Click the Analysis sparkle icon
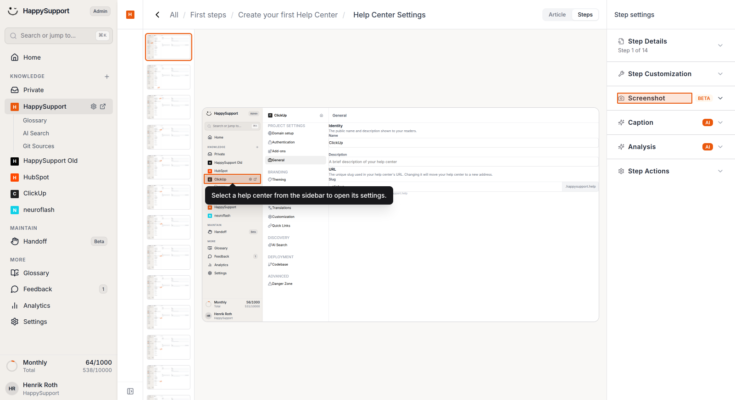735x400 pixels. (x=621, y=147)
